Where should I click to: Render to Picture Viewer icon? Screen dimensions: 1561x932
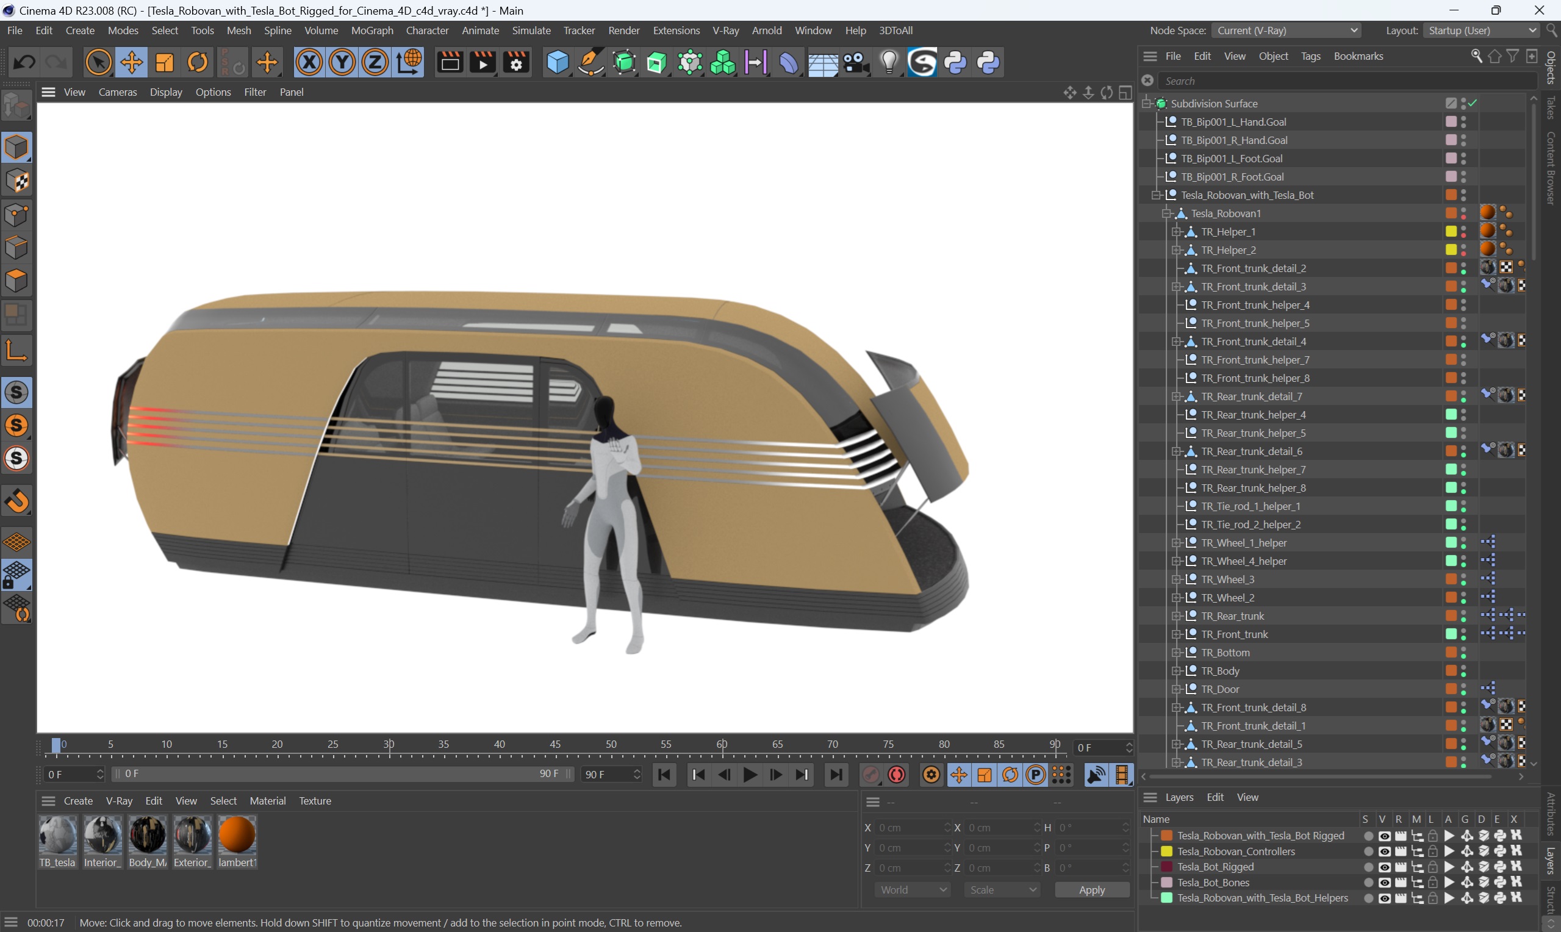[483, 62]
